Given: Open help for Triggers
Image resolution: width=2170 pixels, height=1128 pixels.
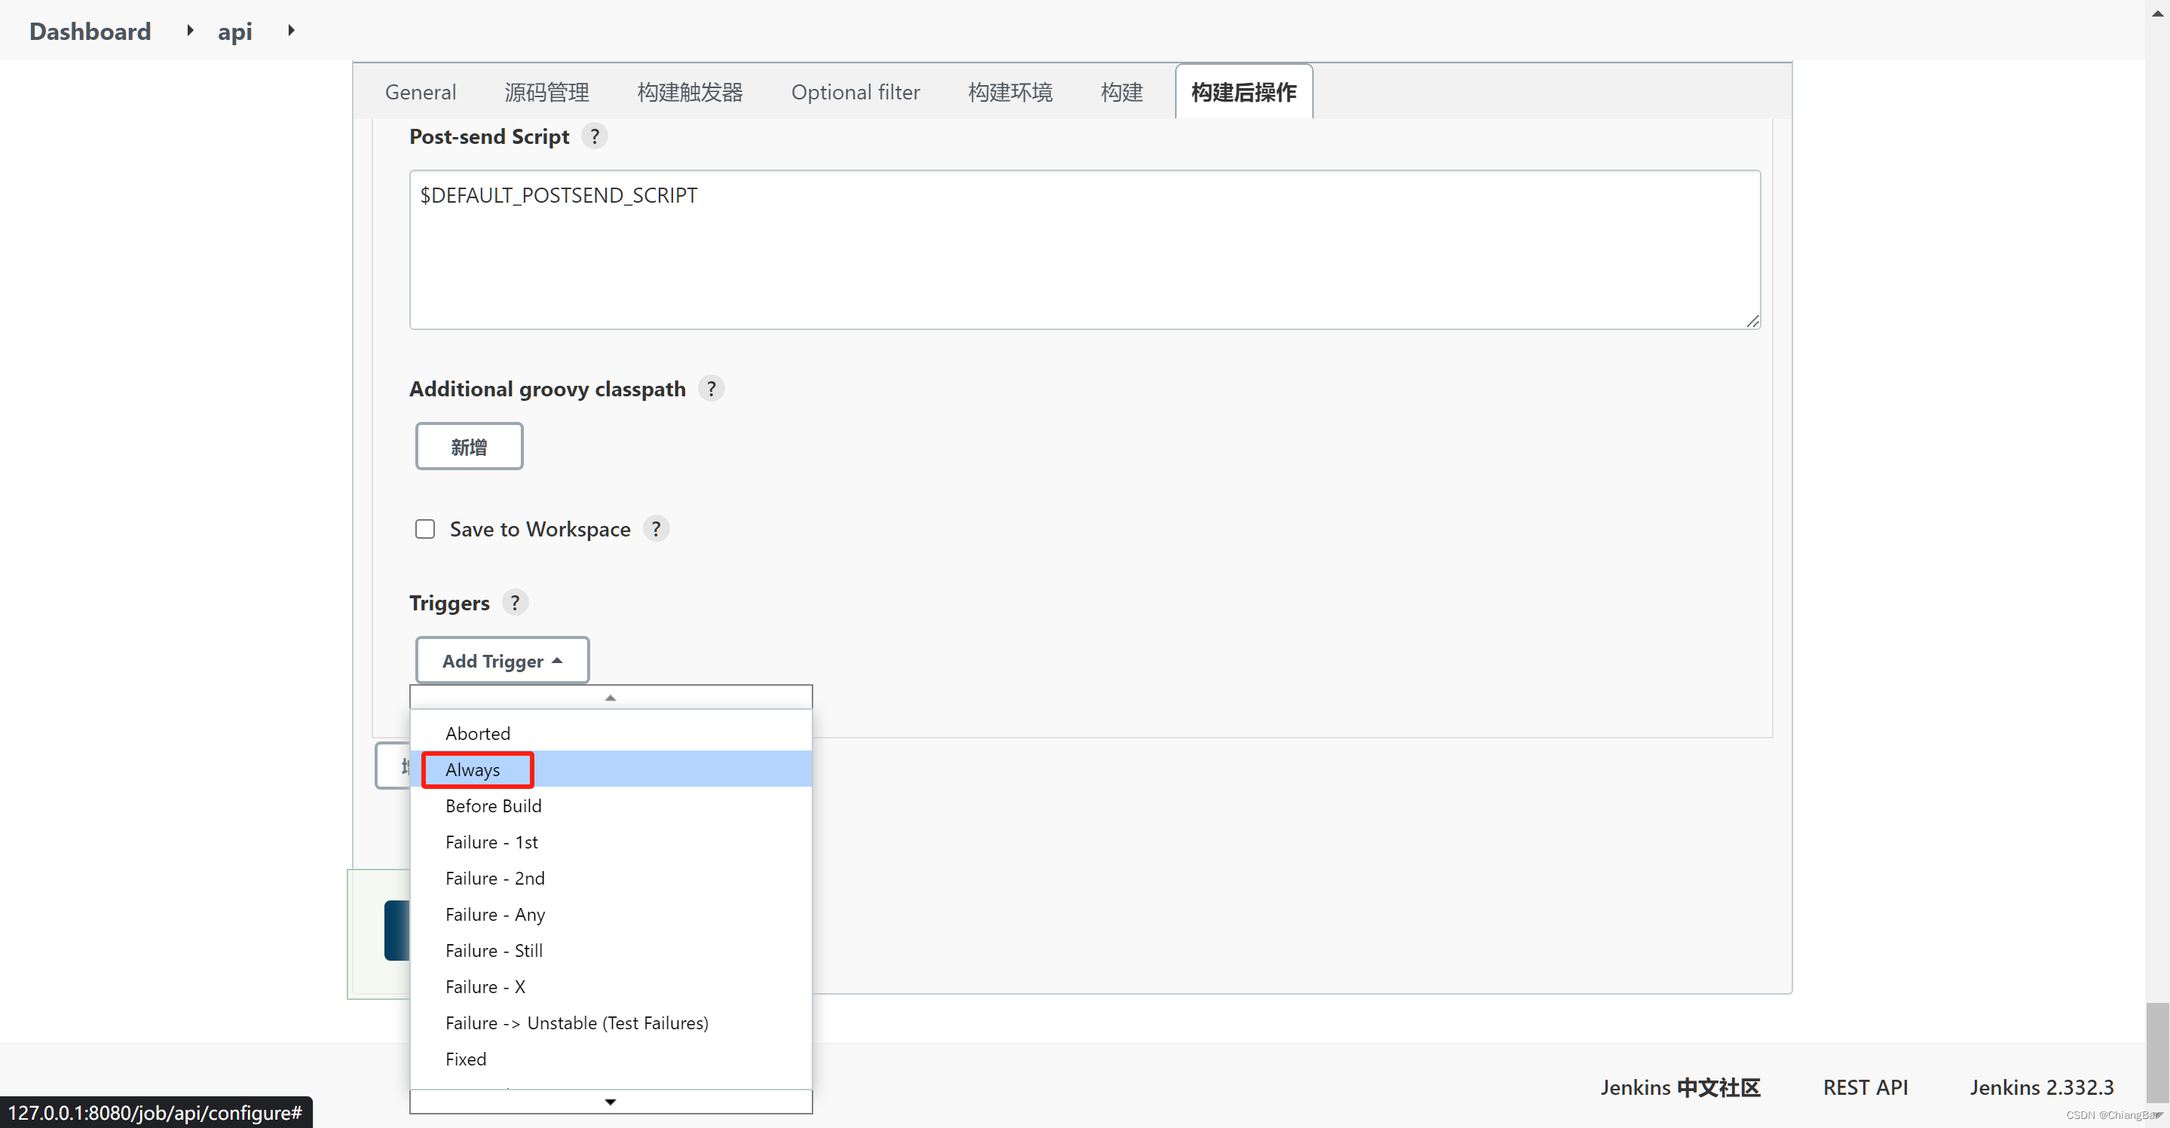Looking at the screenshot, I should pos(515,602).
